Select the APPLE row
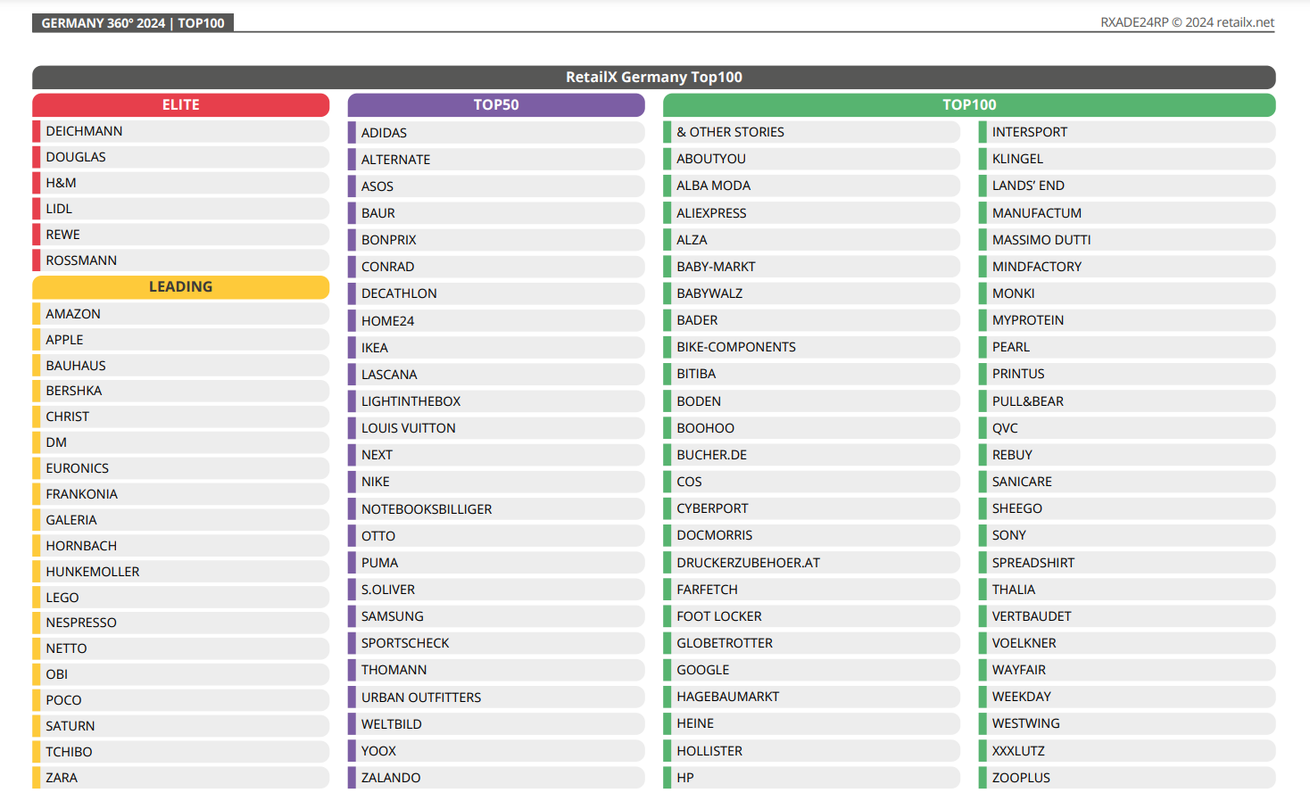The height and width of the screenshot is (809, 1310). pos(180,340)
